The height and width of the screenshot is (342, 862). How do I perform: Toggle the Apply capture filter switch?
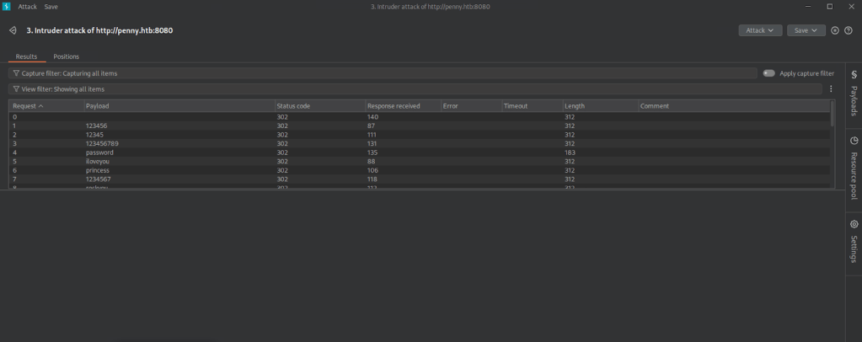click(768, 73)
